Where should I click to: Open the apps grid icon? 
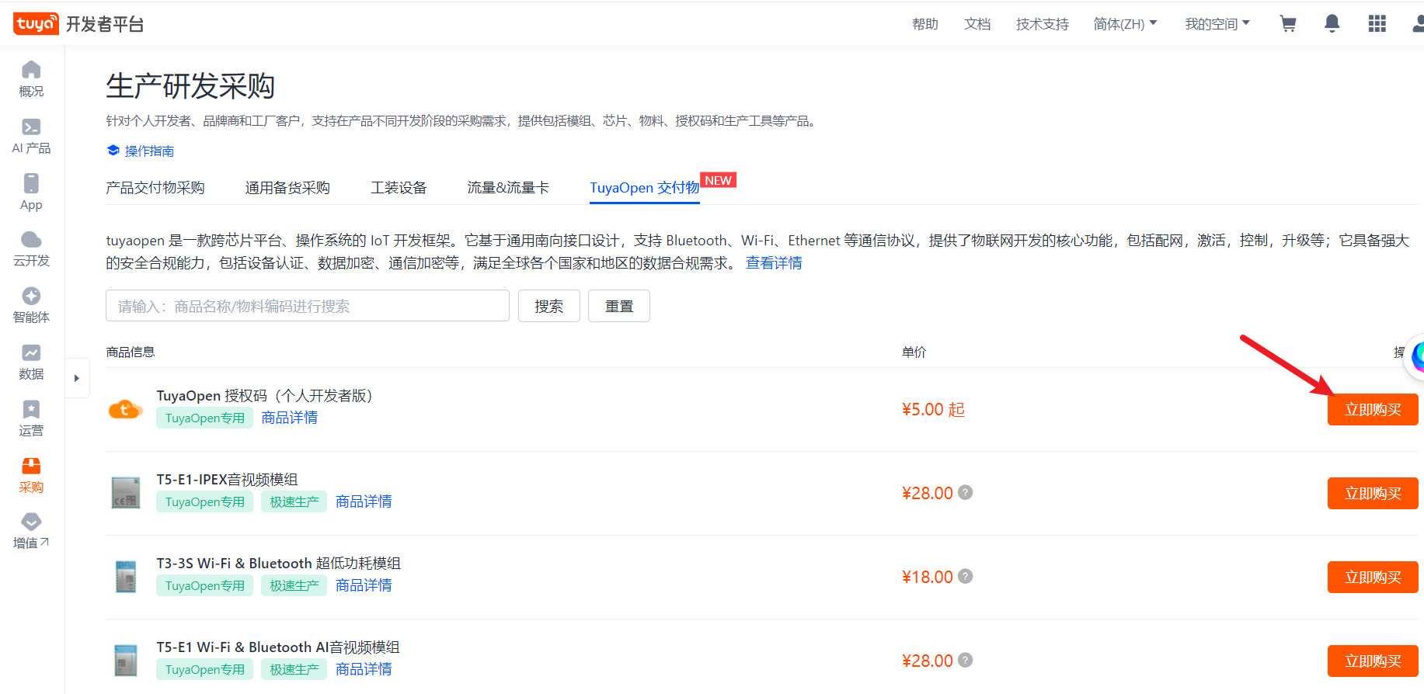coord(1377,24)
